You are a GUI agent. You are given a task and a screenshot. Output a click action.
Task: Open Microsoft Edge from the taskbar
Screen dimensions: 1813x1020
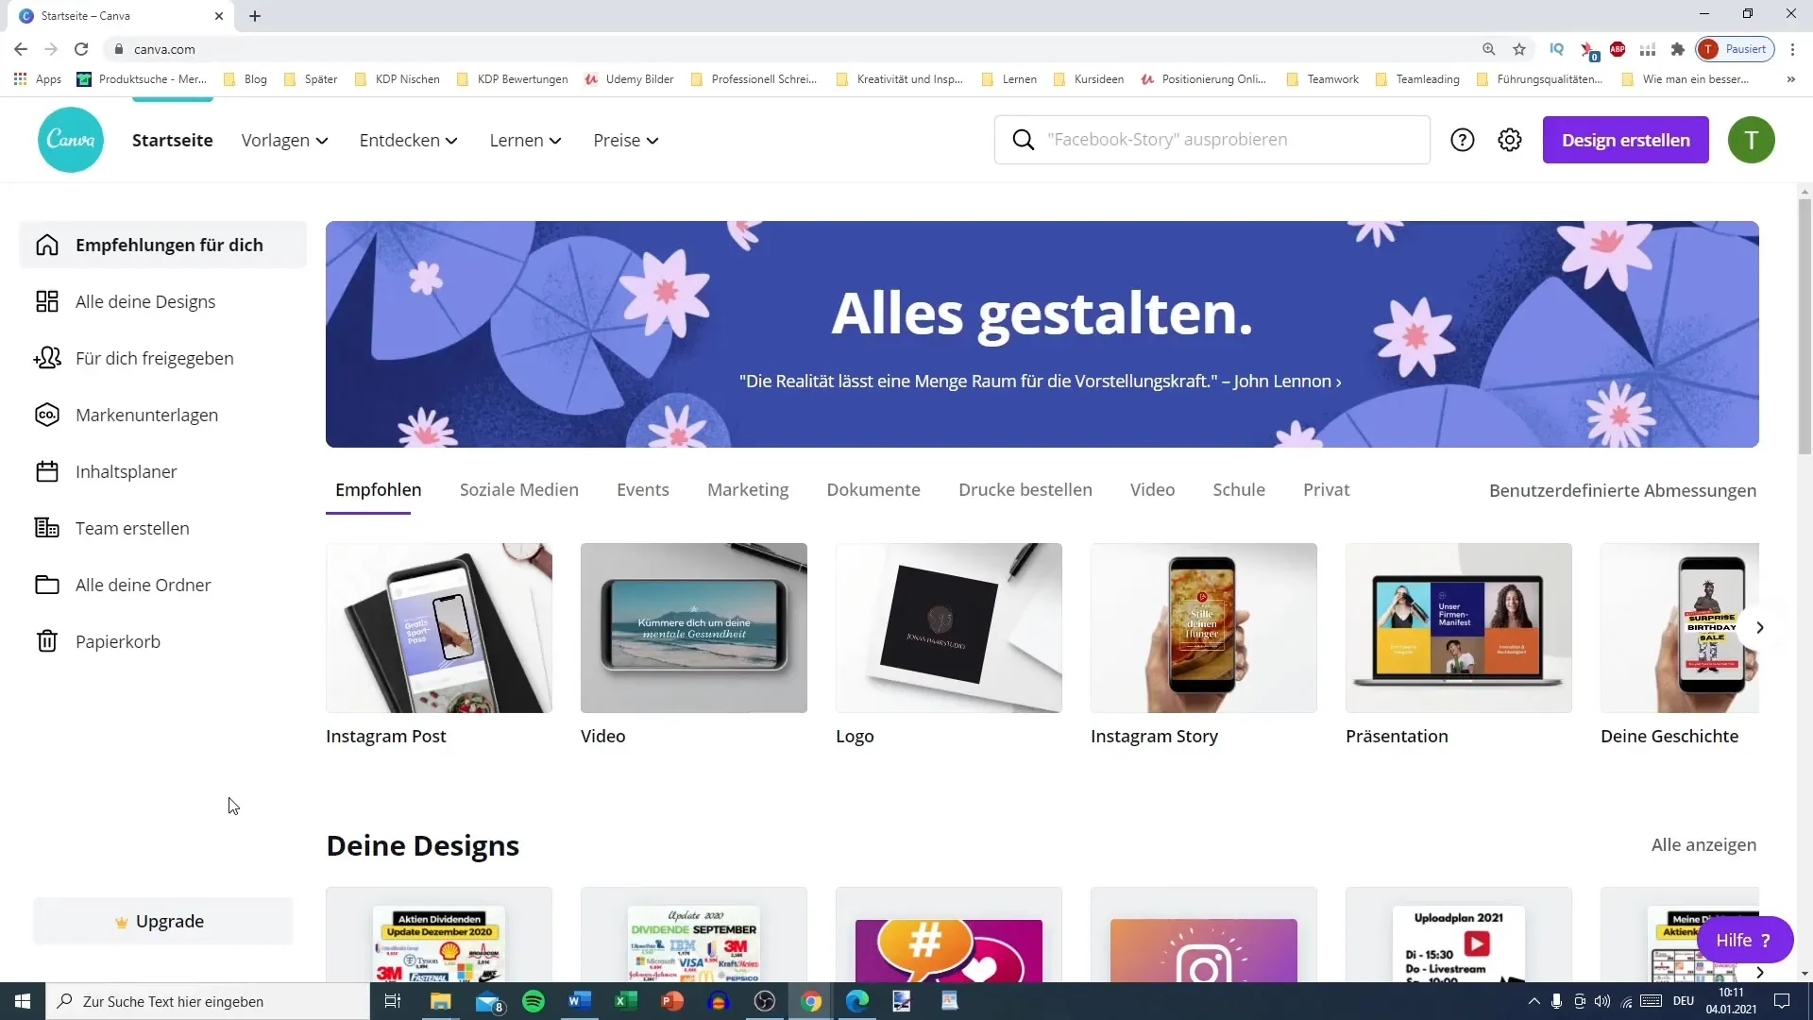pyautogui.click(x=857, y=1001)
